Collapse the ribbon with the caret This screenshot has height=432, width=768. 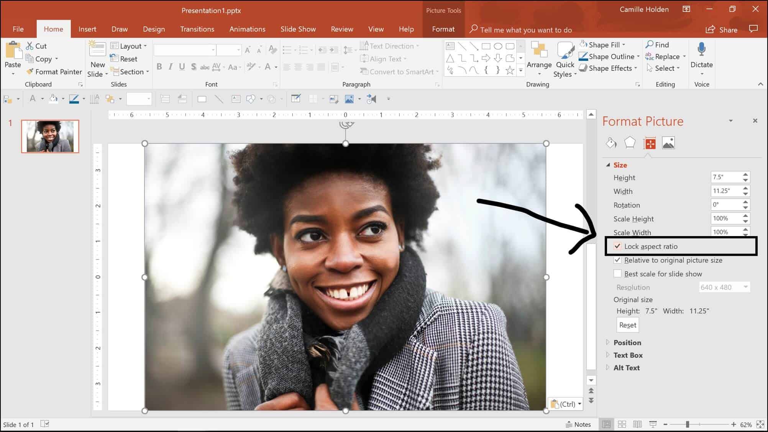coord(760,84)
